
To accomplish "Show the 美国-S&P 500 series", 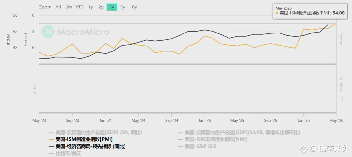I will coord(197,147).
